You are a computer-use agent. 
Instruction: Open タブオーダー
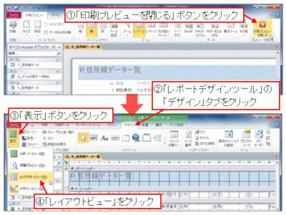pyautogui.click(x=259, y=139)
